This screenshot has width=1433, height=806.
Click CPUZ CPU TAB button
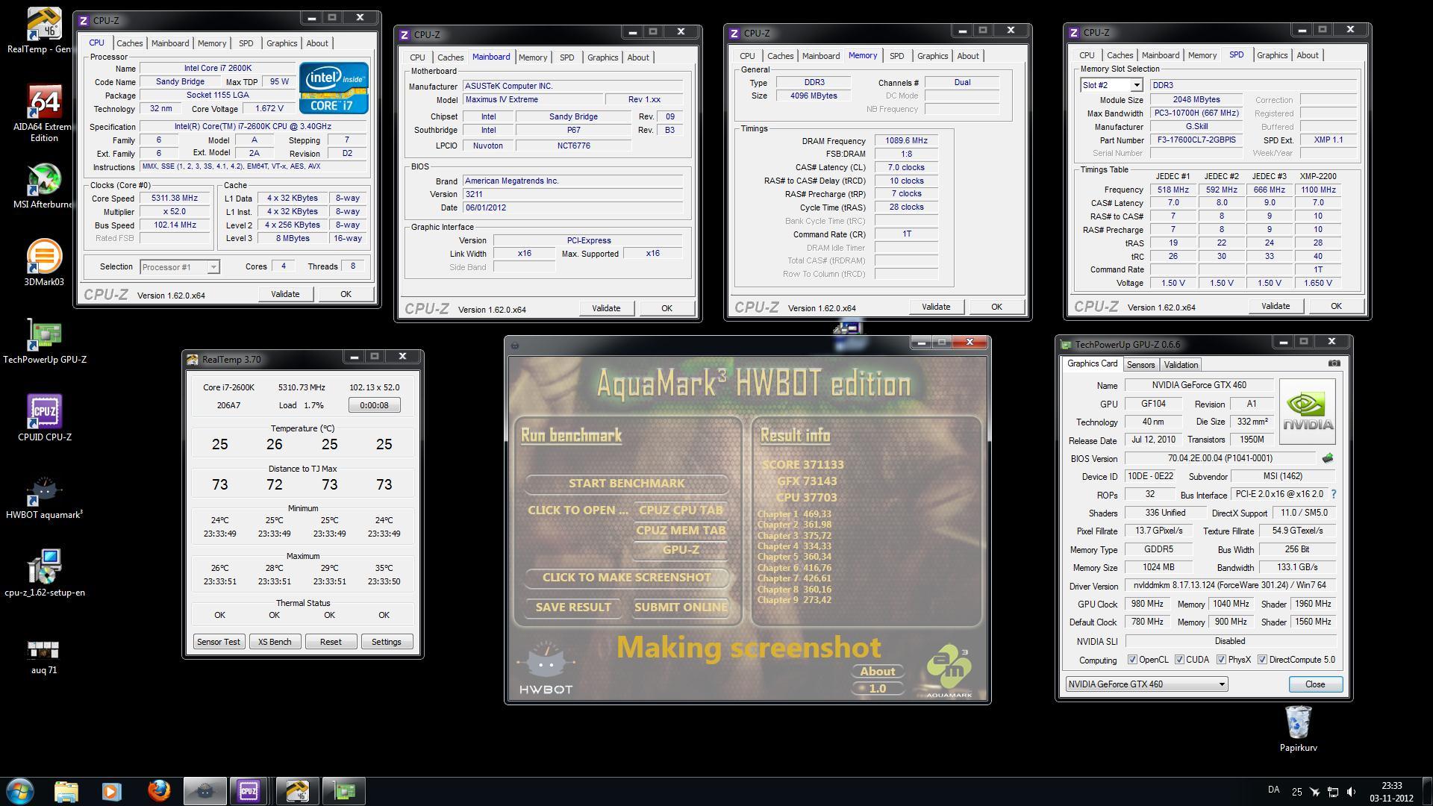click(681, 510)
